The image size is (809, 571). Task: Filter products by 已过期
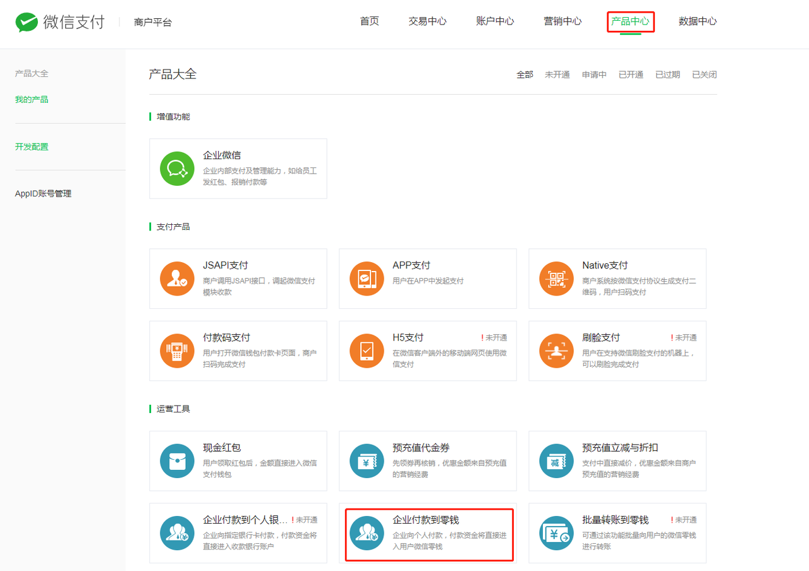pos(667,75)
